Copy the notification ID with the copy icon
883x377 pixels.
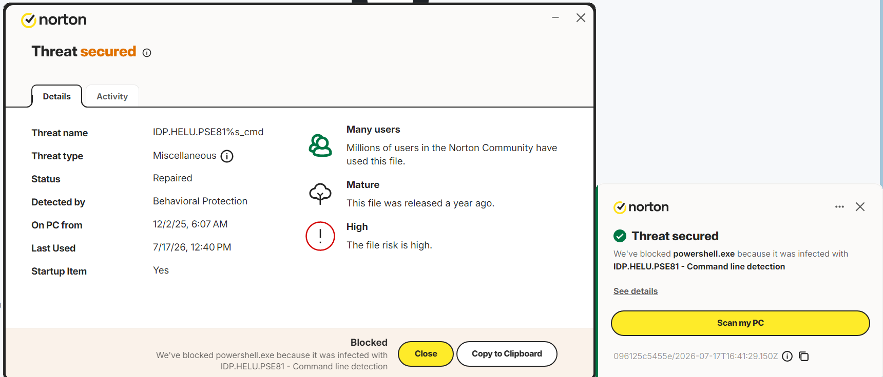(x=804, y=357)
